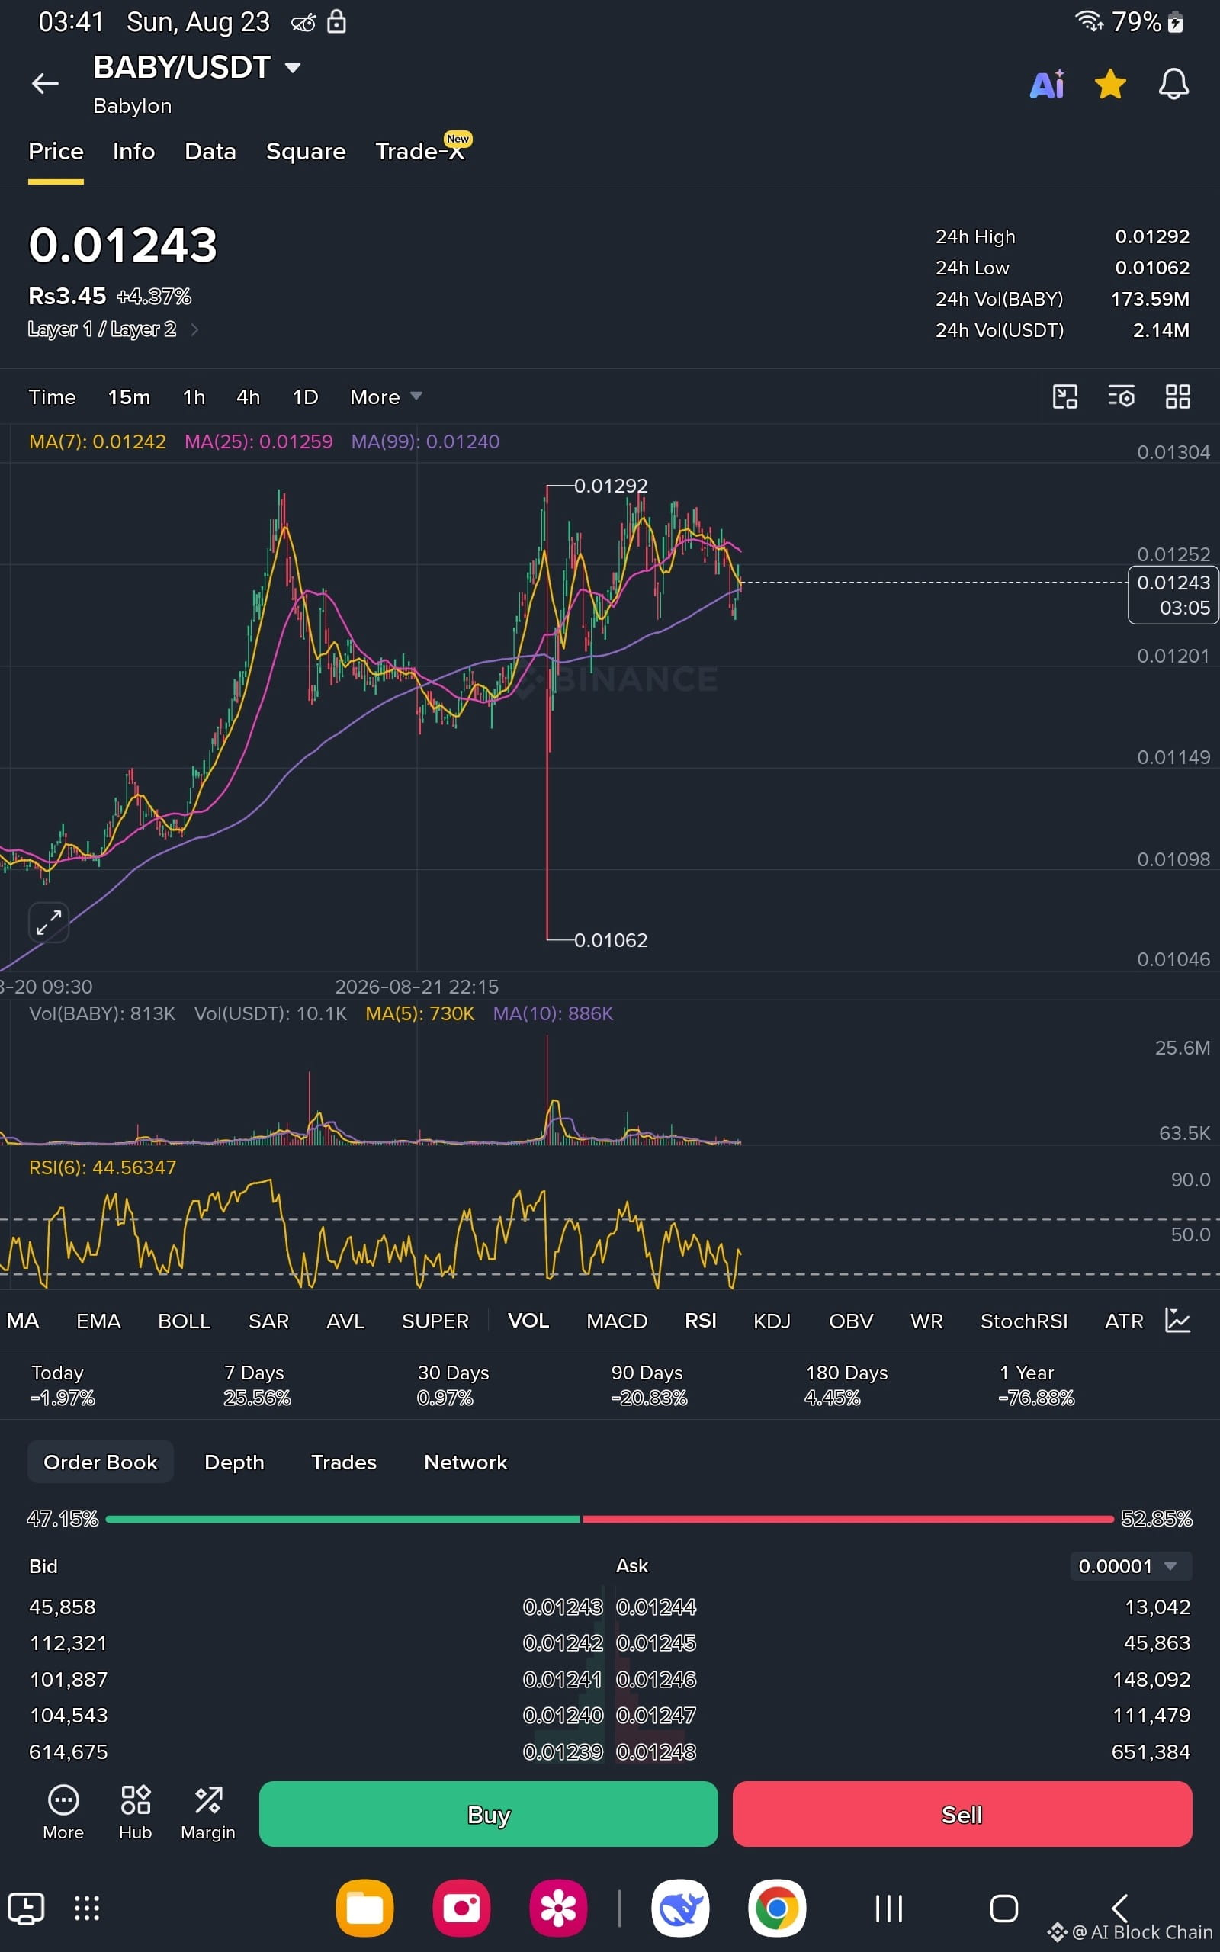Tap the green Buy button
Image resolution: width=1220 pixels, height=1952 pixels.
point(488,1814)
